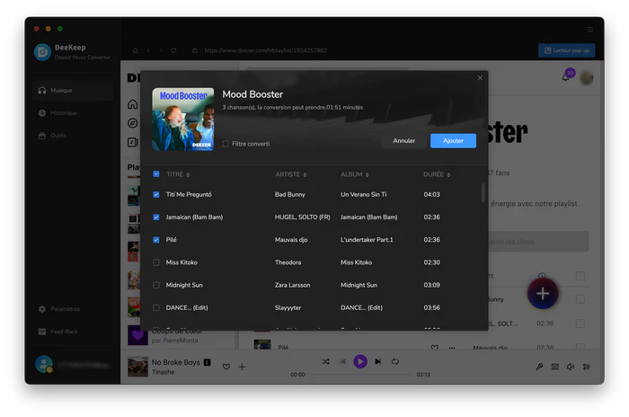
Task: Uncheck the Pilé song checkbox
Action: (x=156, y=240)
